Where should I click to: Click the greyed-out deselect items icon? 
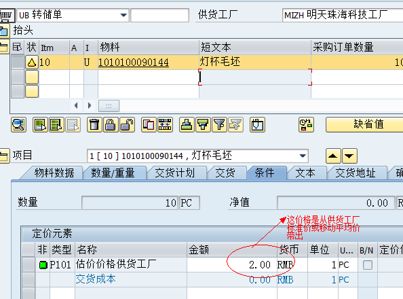(73, 125)
